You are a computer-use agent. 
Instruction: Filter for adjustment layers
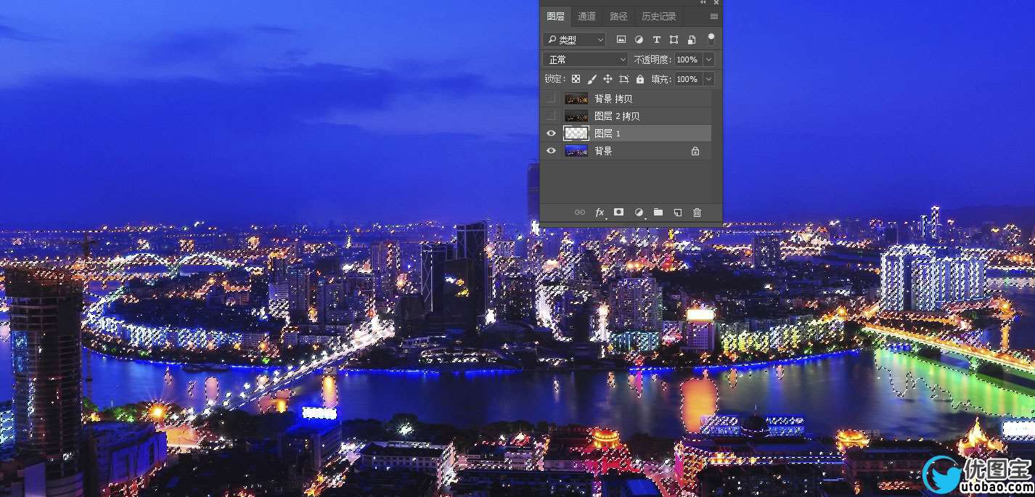pyautogui.click(x=639, y=40)
